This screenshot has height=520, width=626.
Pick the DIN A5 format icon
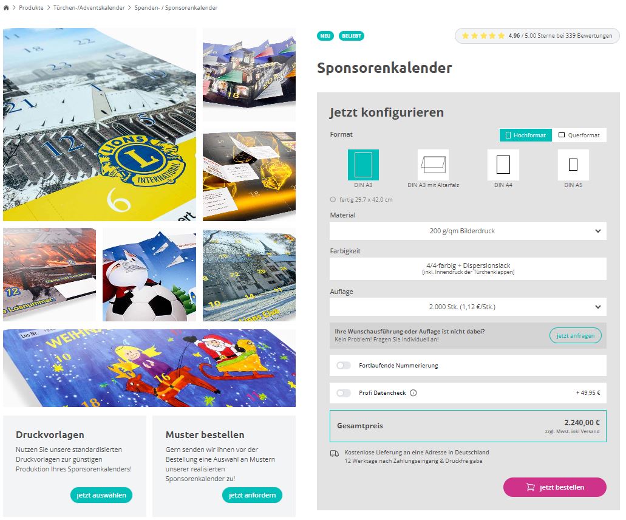point(573,165)
